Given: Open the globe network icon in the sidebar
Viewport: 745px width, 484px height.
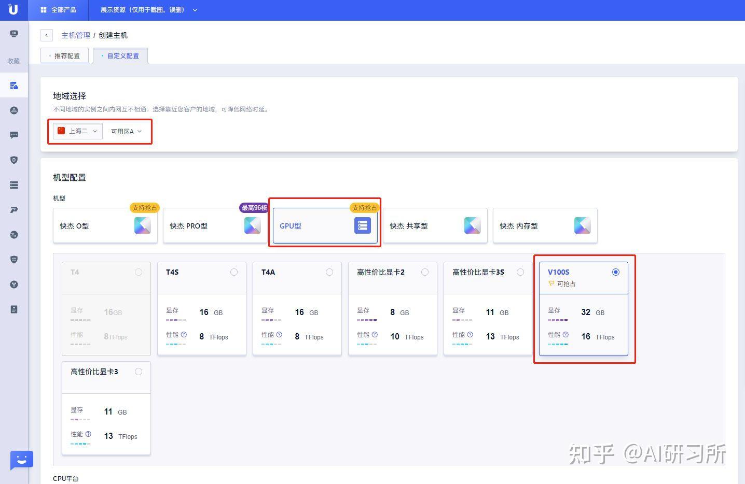Looking at the screenshot, I should click(x=13, y=110).
